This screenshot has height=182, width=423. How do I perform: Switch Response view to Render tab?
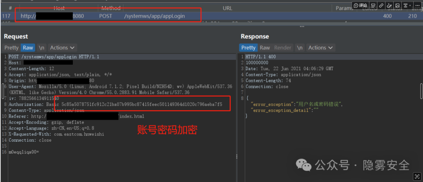[283, 48]
